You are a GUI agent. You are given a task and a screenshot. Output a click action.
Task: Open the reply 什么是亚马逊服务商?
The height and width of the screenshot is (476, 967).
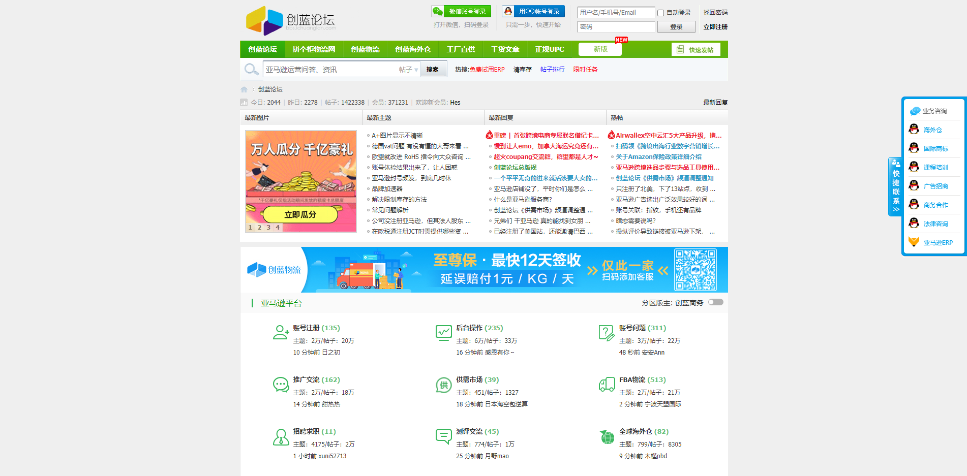523,200
